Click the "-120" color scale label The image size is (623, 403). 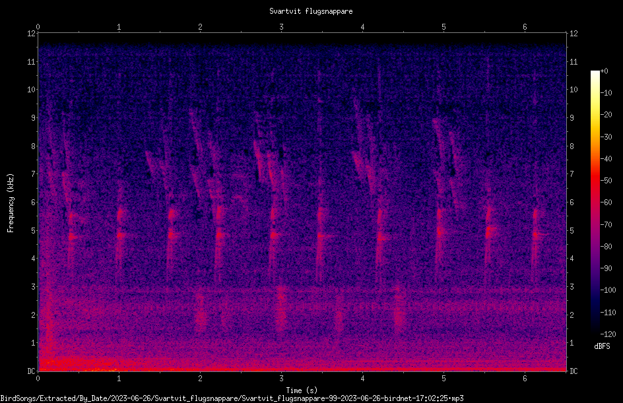608,334
